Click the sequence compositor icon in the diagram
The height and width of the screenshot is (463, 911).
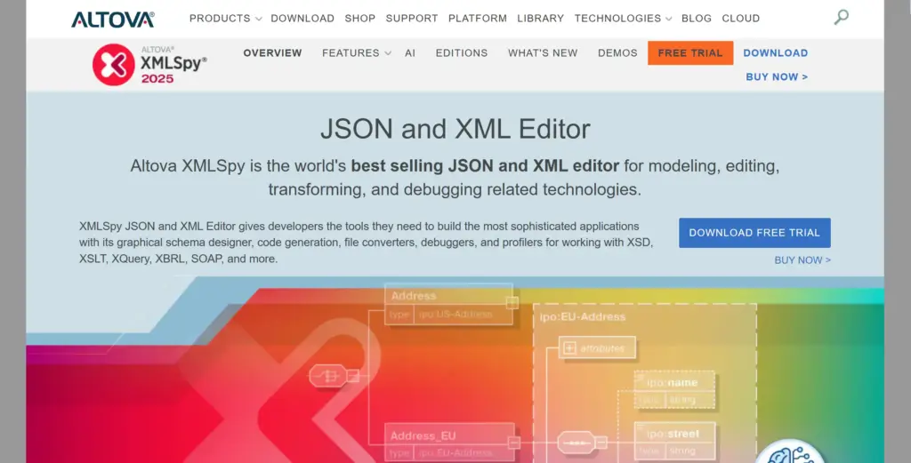(x=575, y=442)
